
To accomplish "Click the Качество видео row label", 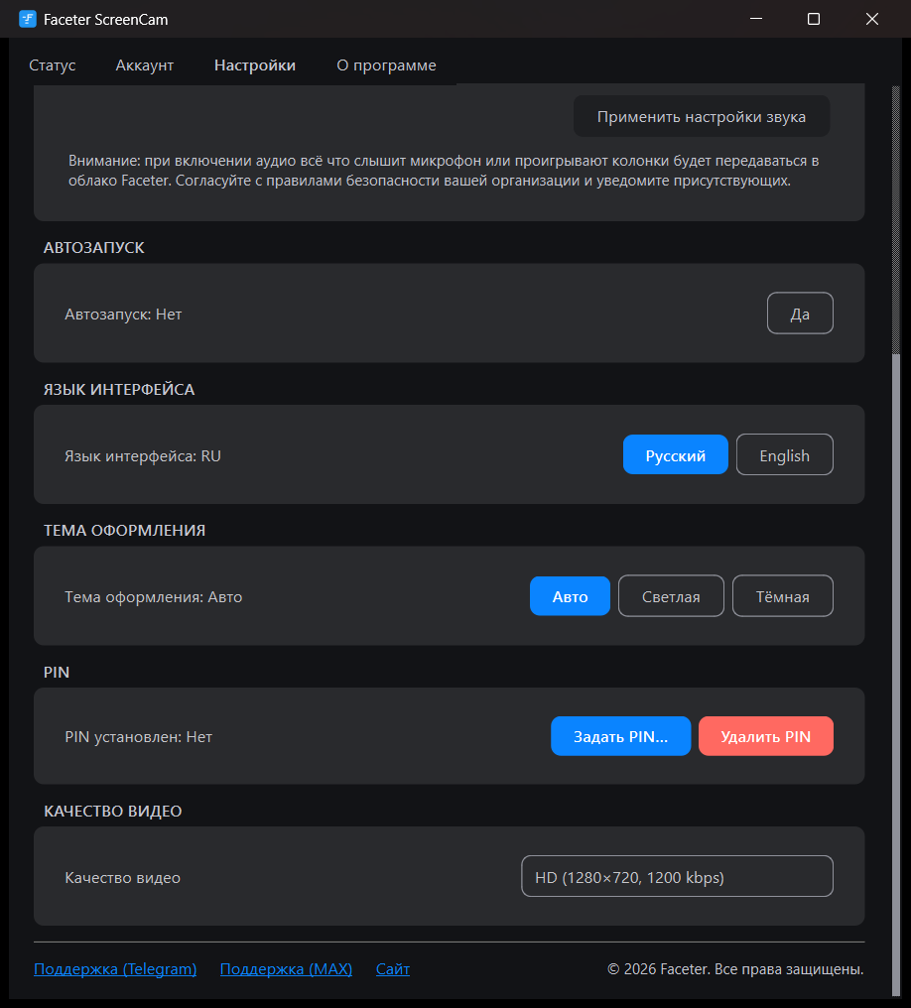I will pos(123,877).
